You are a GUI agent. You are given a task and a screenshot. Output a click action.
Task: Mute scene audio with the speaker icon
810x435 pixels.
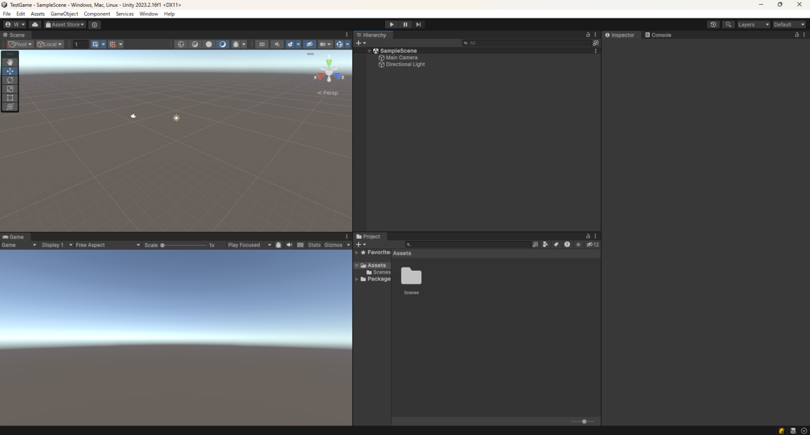point(289,245)
